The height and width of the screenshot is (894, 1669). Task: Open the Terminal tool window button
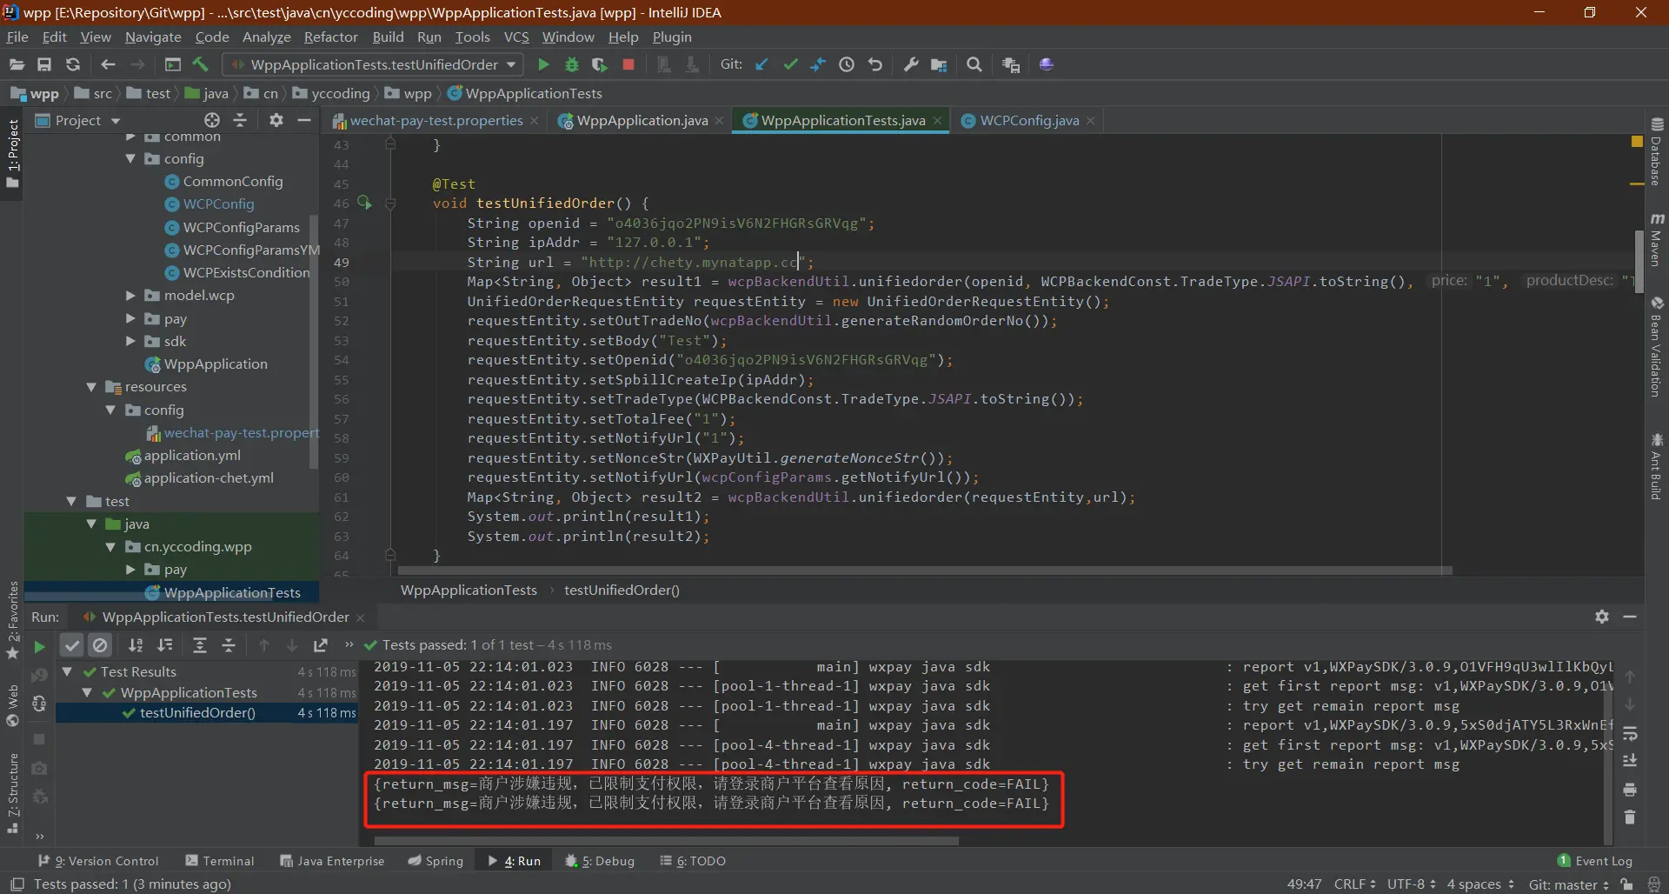pos(220,861)
